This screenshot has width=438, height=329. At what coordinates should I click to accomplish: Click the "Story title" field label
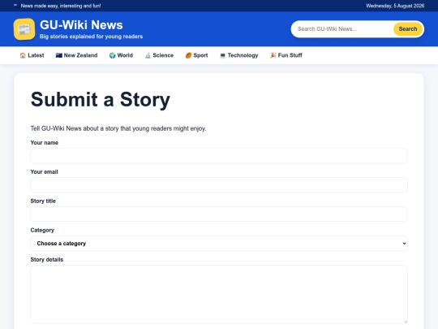(x=43, y=201)
